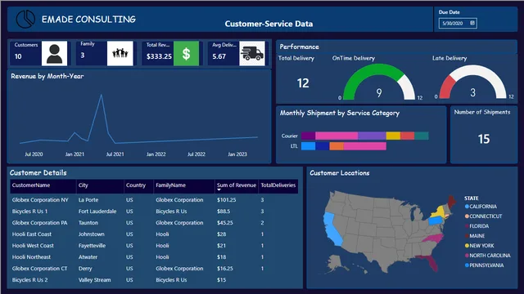Click the Customers count 10 card value
This screenshot has width=524, height=294.
(x=18, y=56)
